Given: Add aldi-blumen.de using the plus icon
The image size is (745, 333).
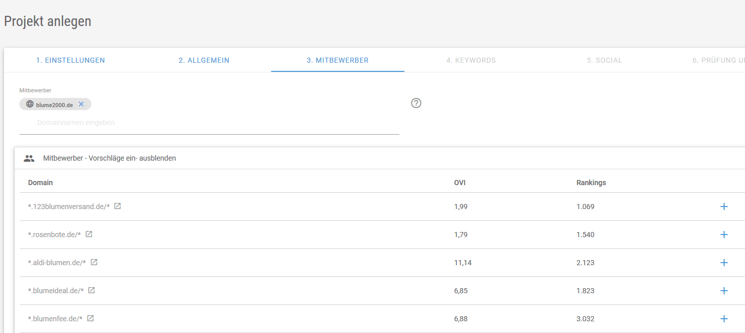Looking at the screenshot, I should click(x=724, y=263).
